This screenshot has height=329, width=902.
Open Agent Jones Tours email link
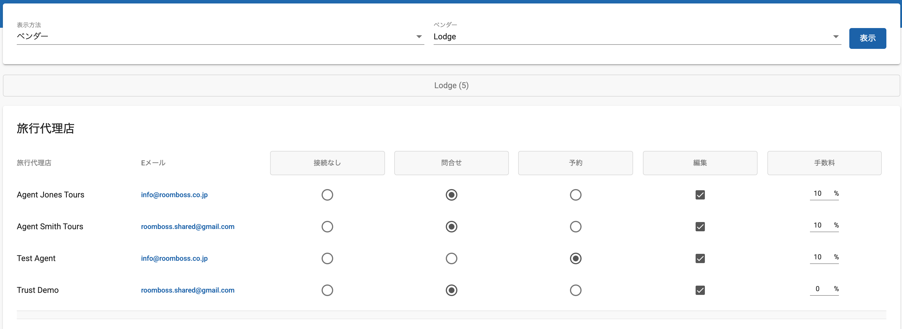[x=174, y=195]
